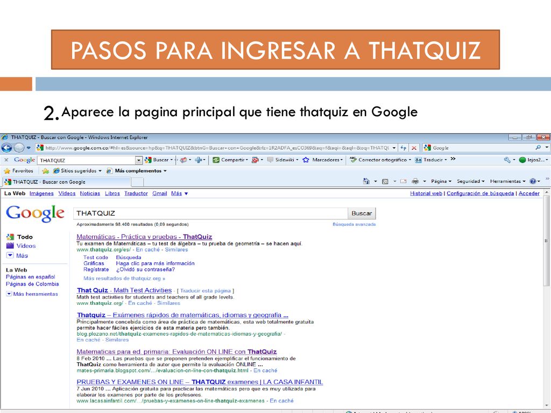Open the Libros link

(x=112, y=194)
